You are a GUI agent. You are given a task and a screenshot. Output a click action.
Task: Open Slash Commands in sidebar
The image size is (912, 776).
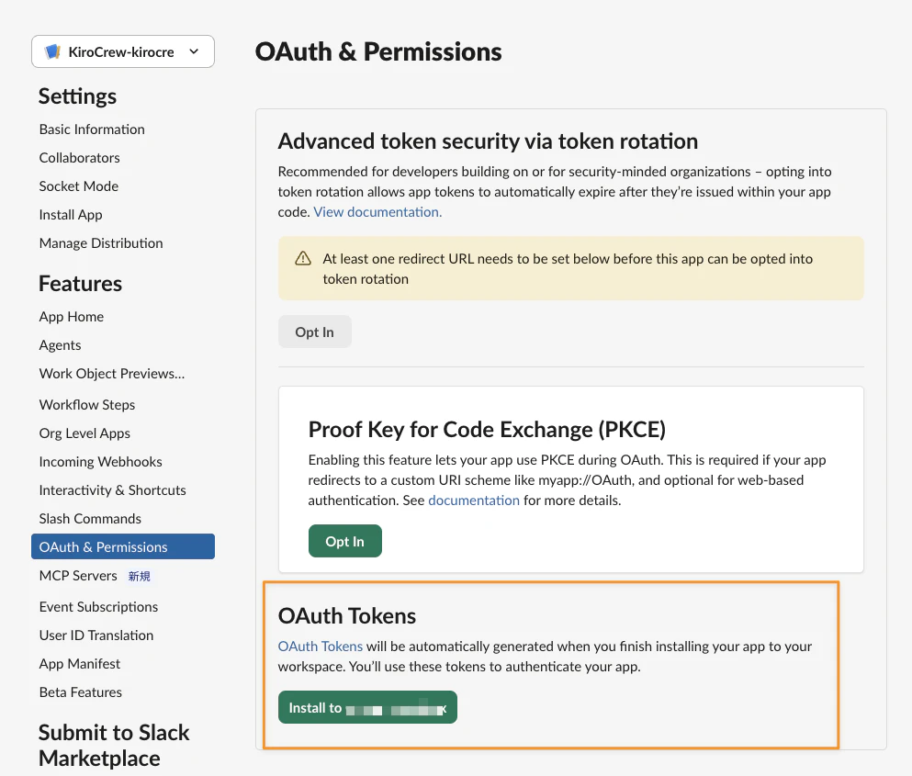(90, 518)
